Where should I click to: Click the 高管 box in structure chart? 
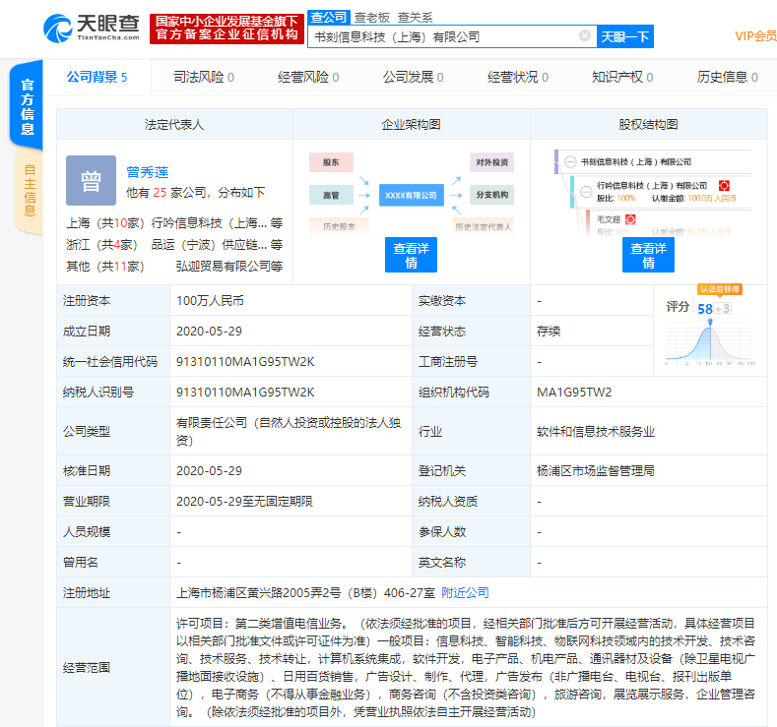pyautogui.click(x=331, y=195)
